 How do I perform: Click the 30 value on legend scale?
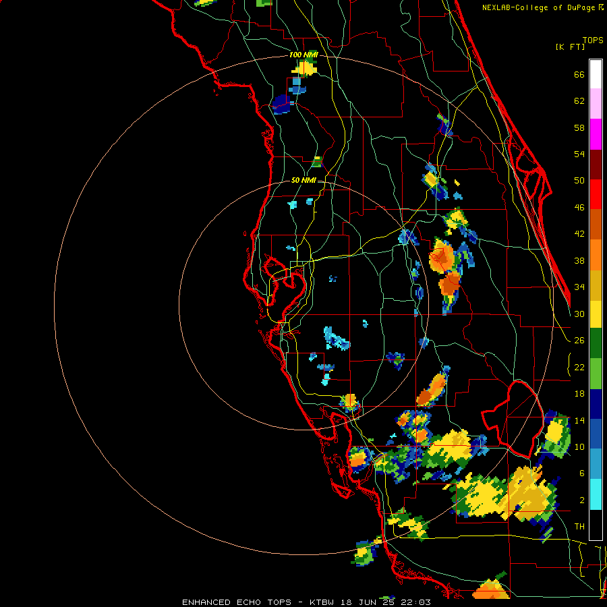tap(579, 314)
